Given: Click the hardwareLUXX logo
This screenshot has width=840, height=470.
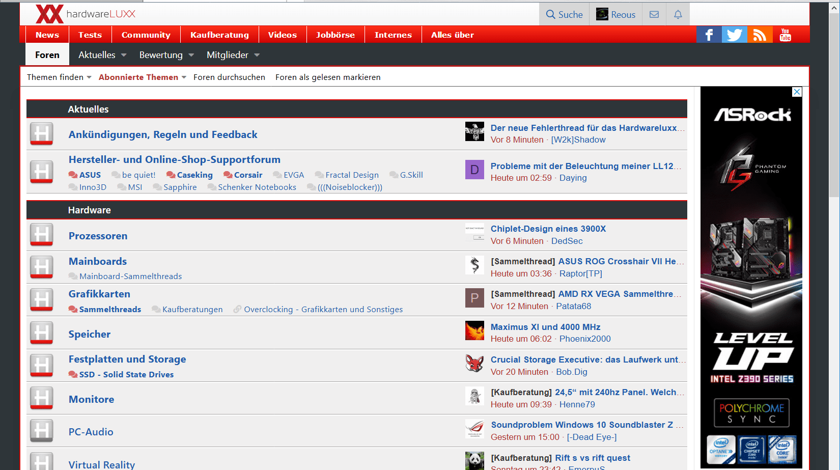Looking at the screenshot, I should coord(86,14).
